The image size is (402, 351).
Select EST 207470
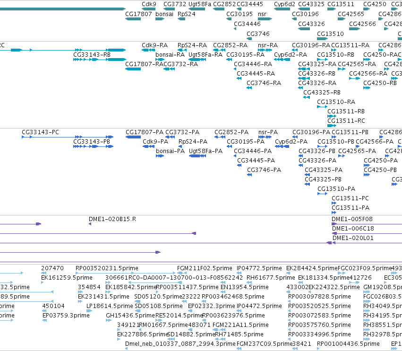52,268
